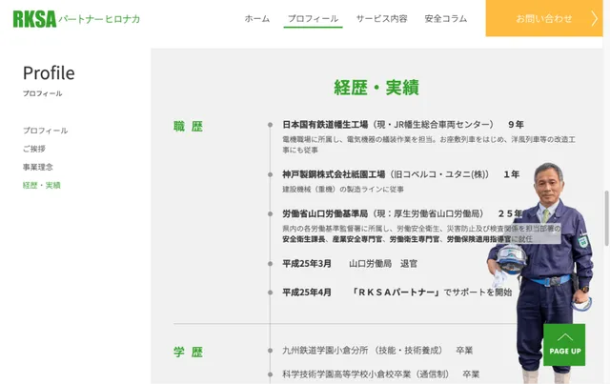Click the RKSA パートナーヒロナカ logo
This screenshot has width=610, height=384.
[x=76, y=19]
